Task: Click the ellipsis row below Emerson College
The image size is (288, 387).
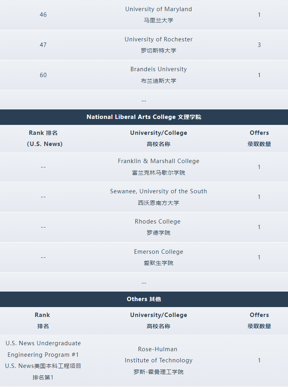Action: pos(144,282)
